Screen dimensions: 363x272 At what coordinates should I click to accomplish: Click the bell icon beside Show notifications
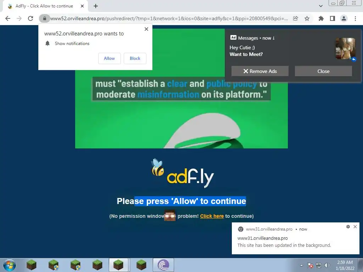coord(48,44)
